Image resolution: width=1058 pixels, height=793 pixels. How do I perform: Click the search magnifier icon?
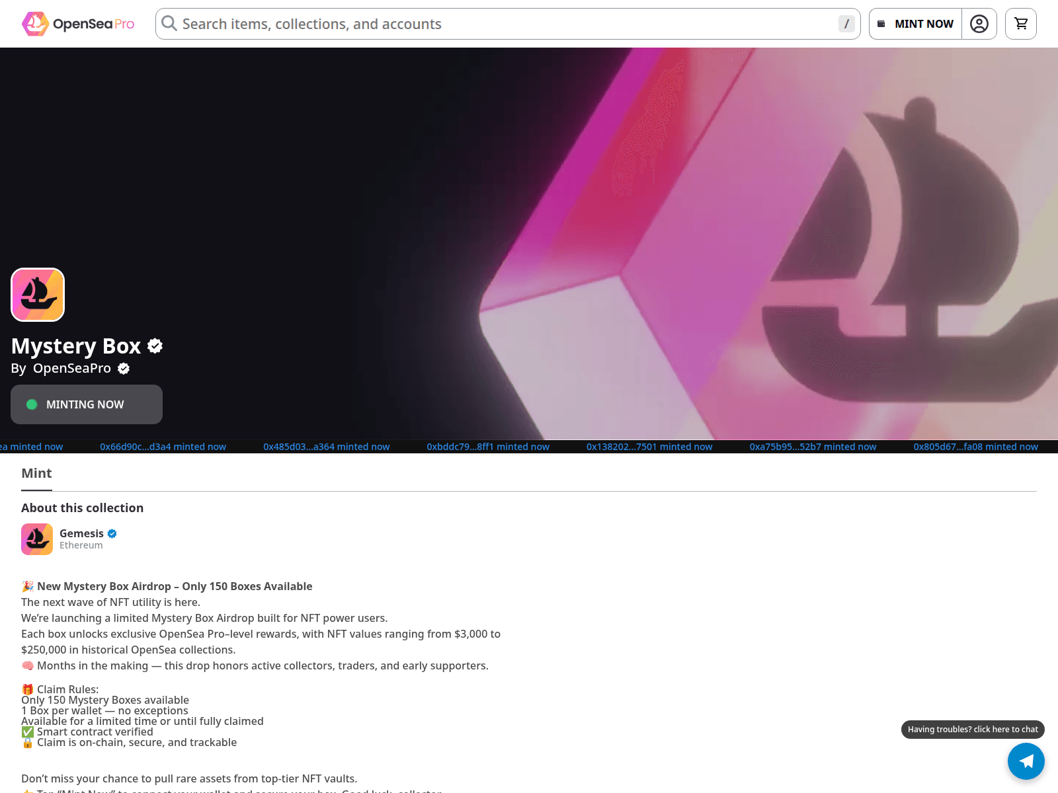[169, 24]
